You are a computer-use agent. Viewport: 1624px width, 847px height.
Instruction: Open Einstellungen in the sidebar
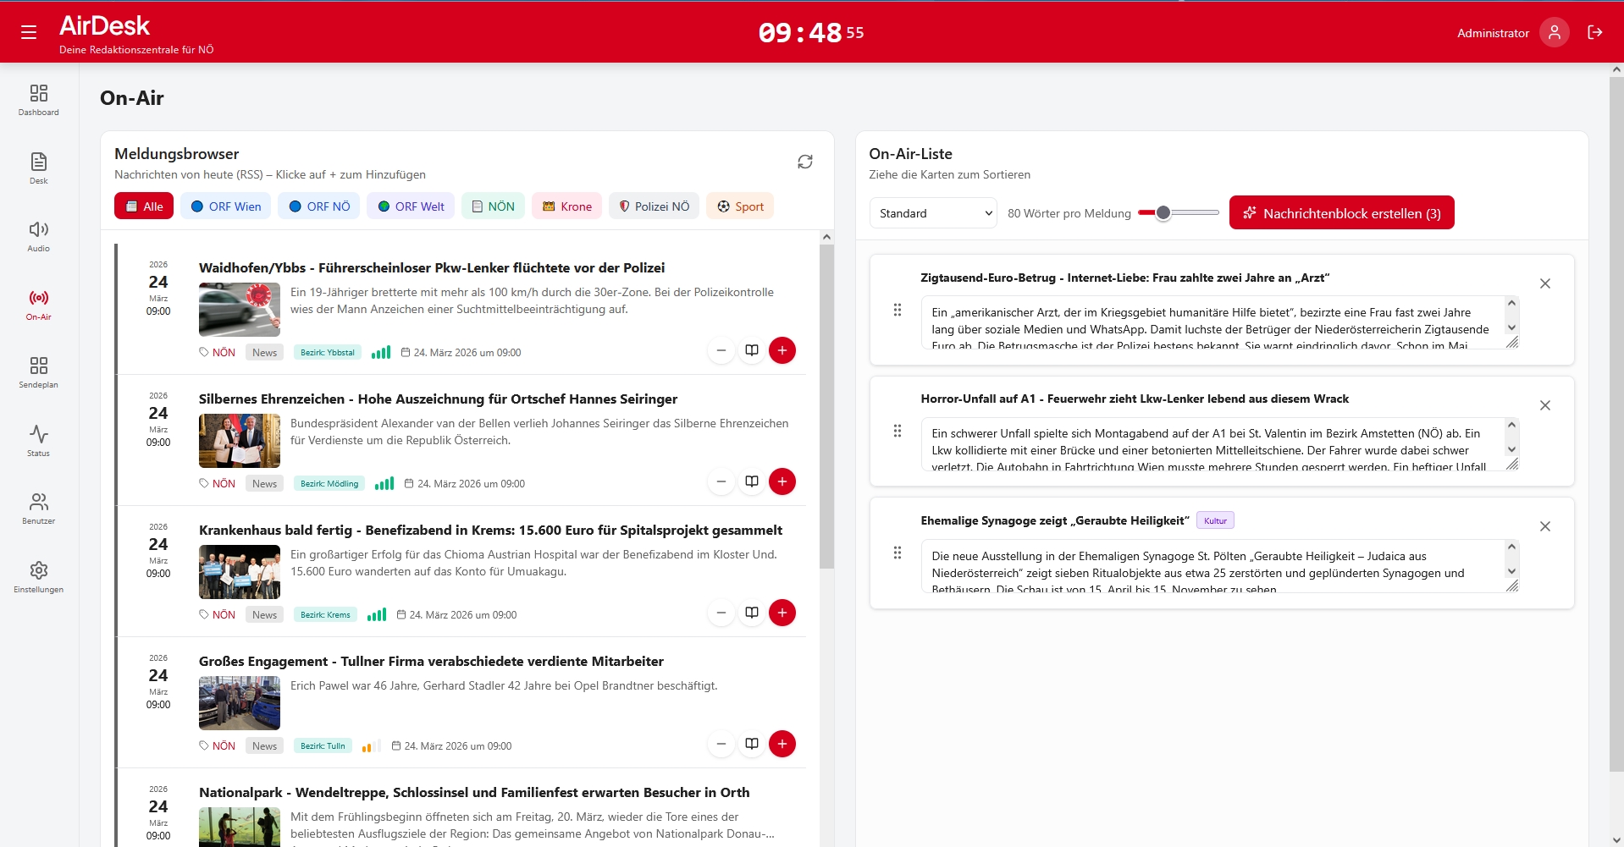click(x=38, y=577)
